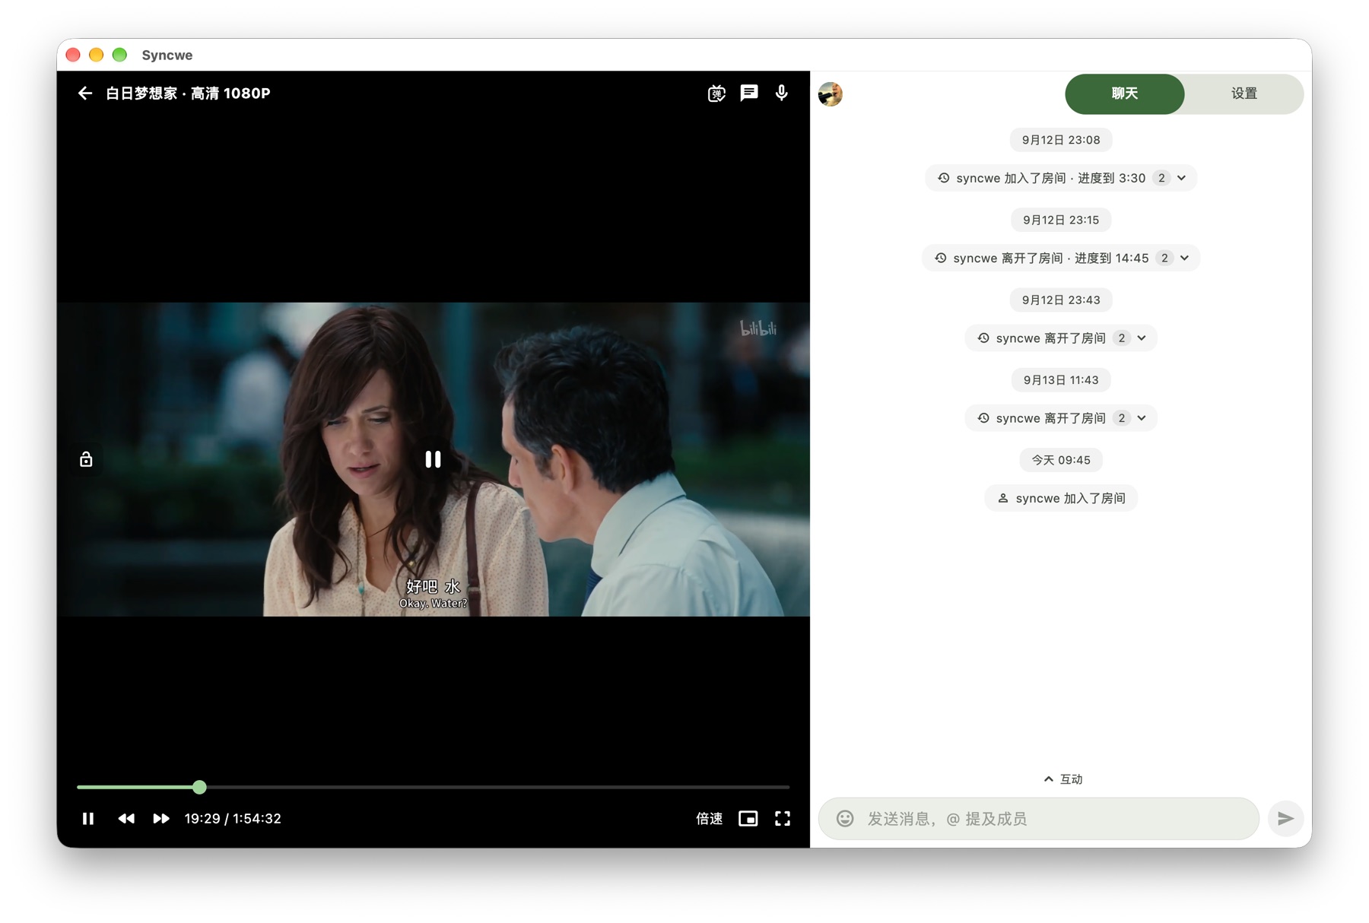
Task: Pause playback using the bottom-bar pause button
Action: click(x=88, y=818)
